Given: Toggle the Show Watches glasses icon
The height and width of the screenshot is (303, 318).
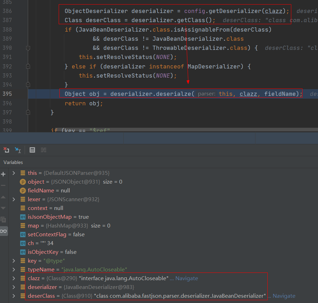Looking at the screenshot, I should click(4, 231).
